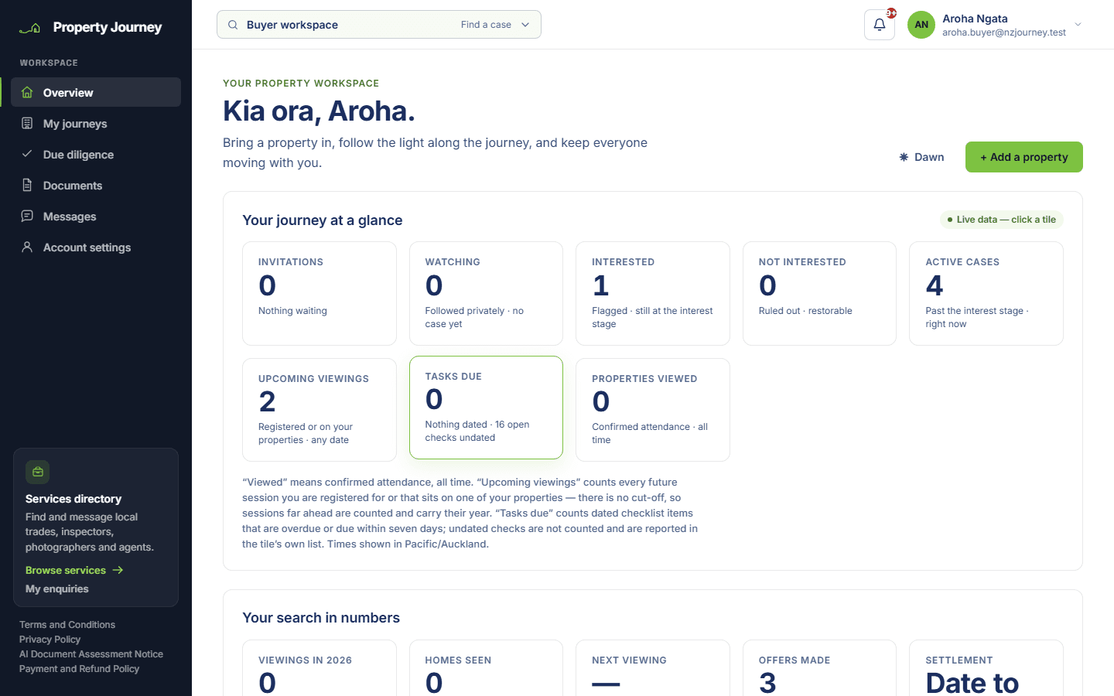Expand the Aroha Ngata account menu chevron
This screenshot has width=1114, height=696.
click(x=1078, y=25)
